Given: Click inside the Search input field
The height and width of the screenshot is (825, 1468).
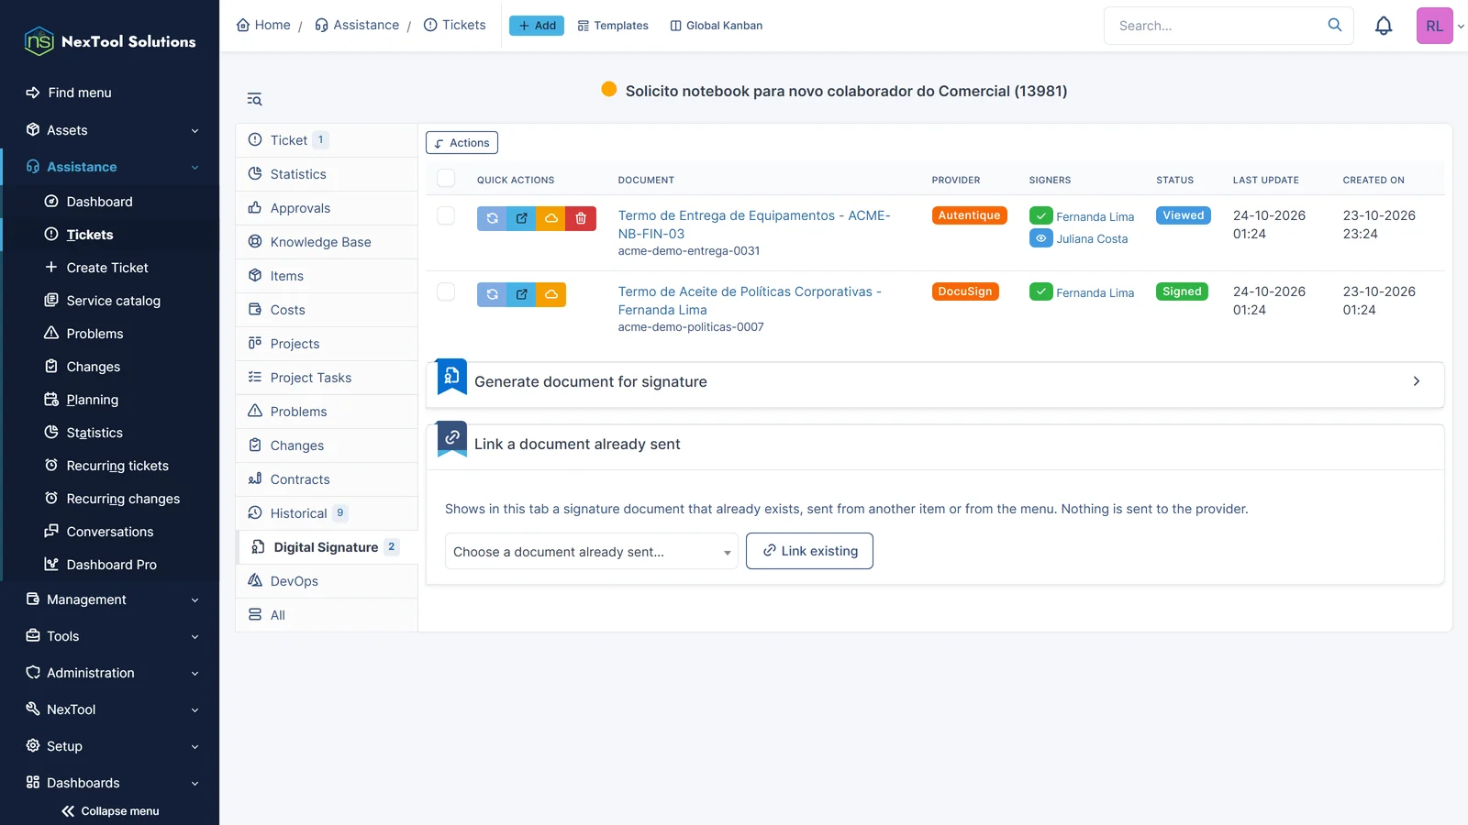Looking at the screenshot, I should click(x=1216, y=26).
